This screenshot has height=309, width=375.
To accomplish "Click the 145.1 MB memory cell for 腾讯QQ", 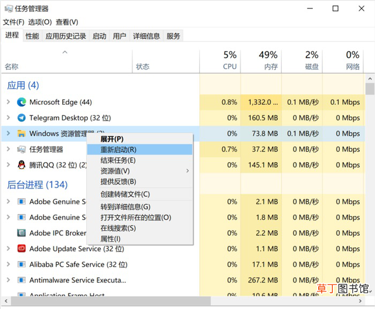I will click(x=261, y=165).
